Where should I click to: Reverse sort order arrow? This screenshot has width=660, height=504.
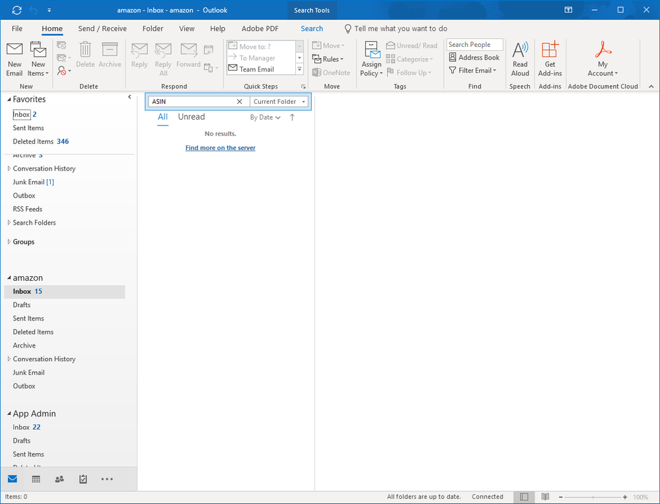tap(292, 118)
